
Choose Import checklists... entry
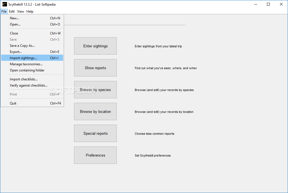tap(32, 79)
